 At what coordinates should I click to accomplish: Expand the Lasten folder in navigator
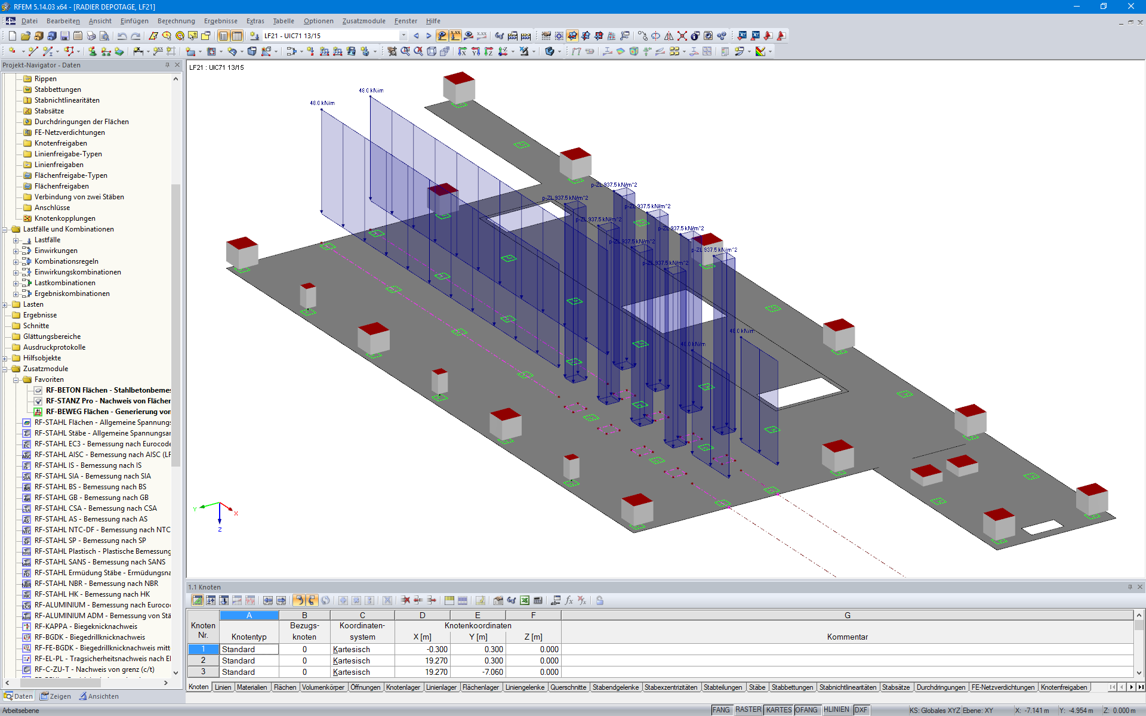click(5, 304)
